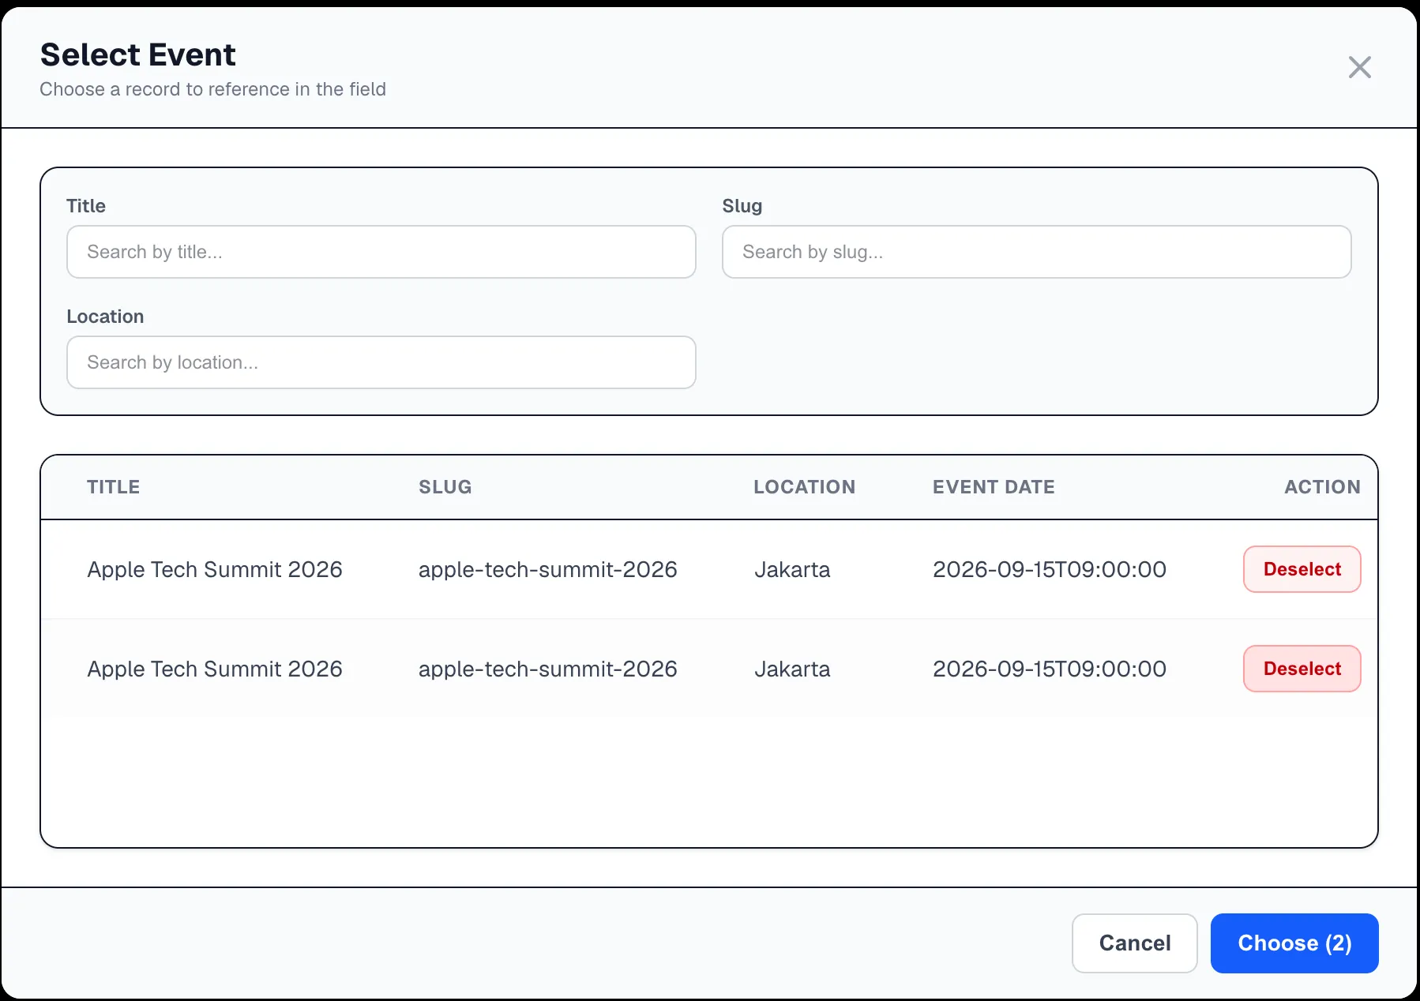Close the Select Event dialog
This screenshot has height=1001, width=1420.
click(x=1359, y=67)
